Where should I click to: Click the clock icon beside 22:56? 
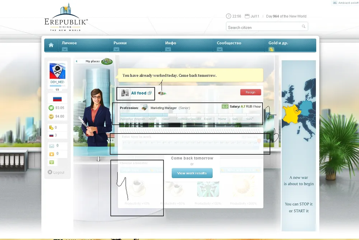click(228, 16)
